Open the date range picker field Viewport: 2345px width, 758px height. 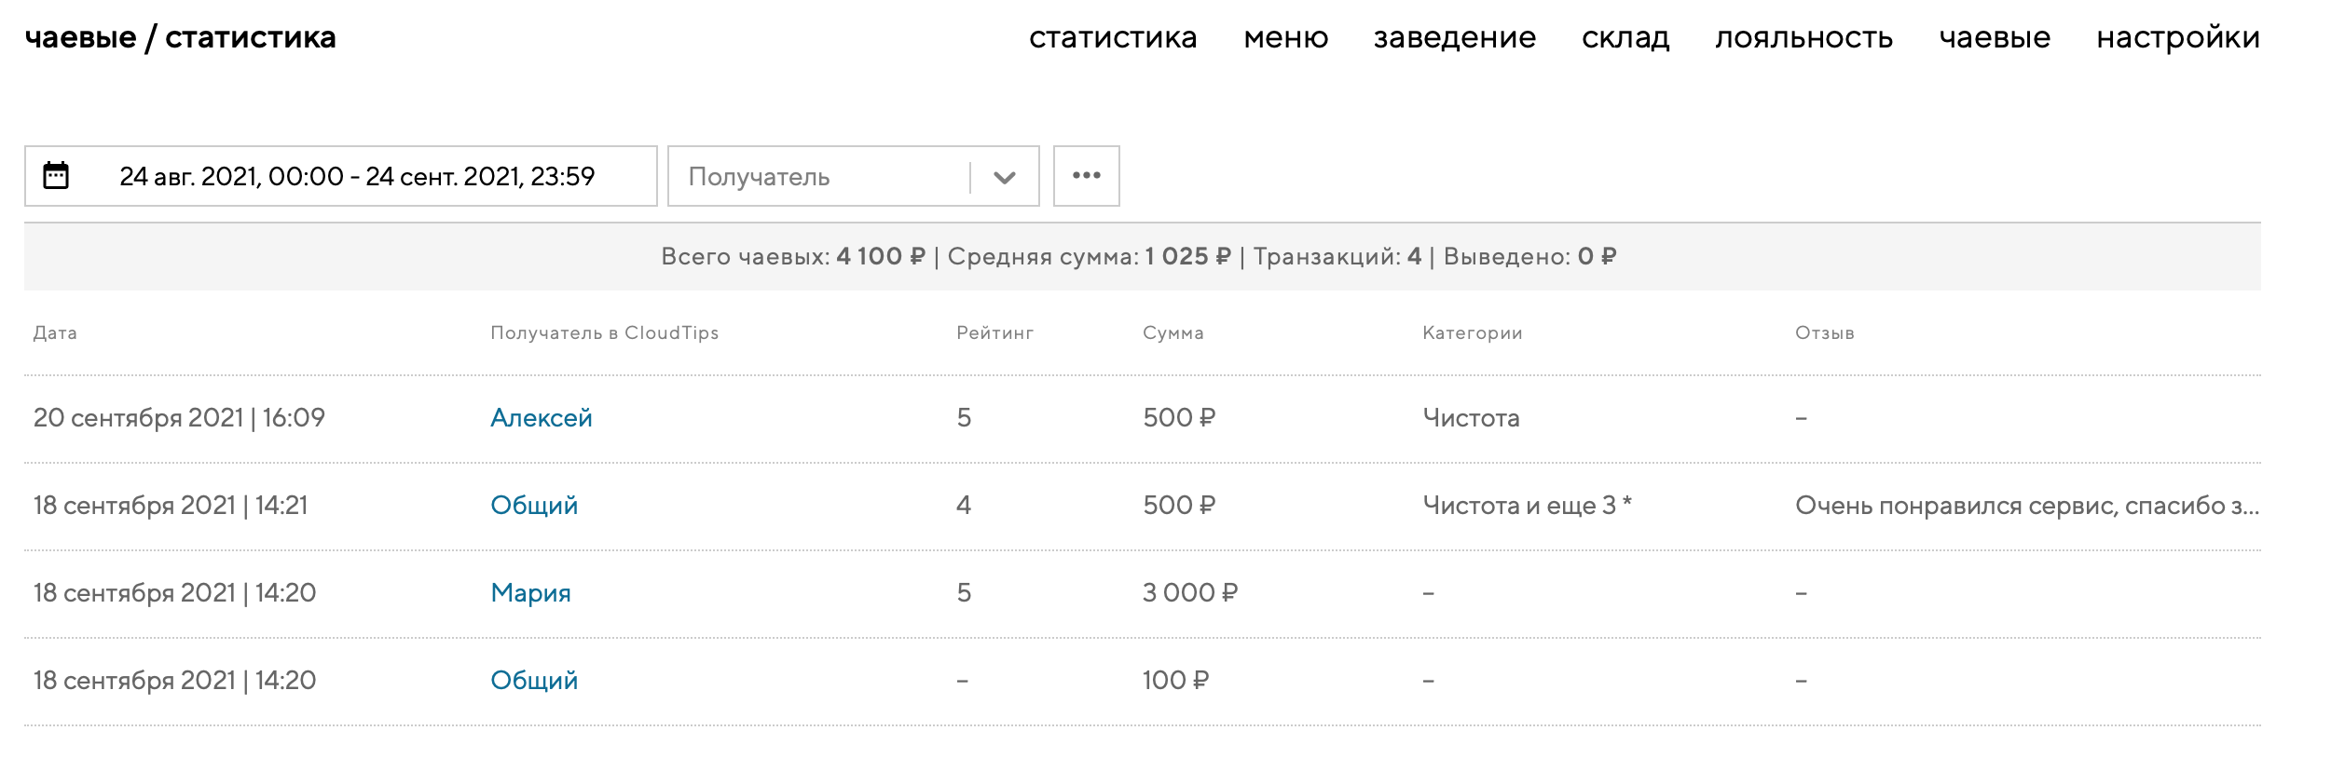point(356,176)
